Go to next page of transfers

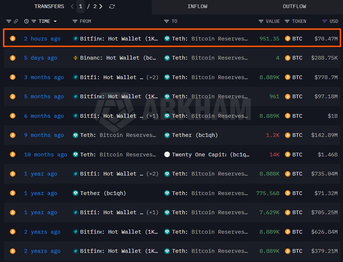[x=101, y=7]
